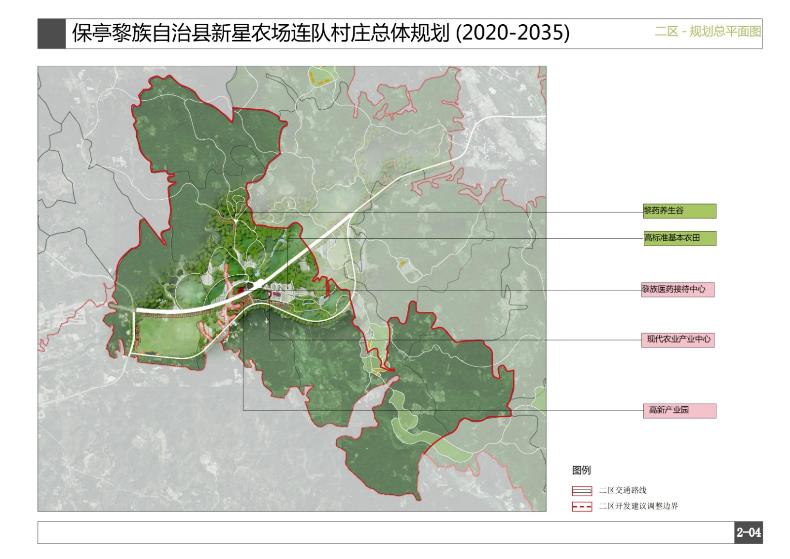Click the 高新产业园 pink label box
Screen dimensions: 790x559
point(679,411)
